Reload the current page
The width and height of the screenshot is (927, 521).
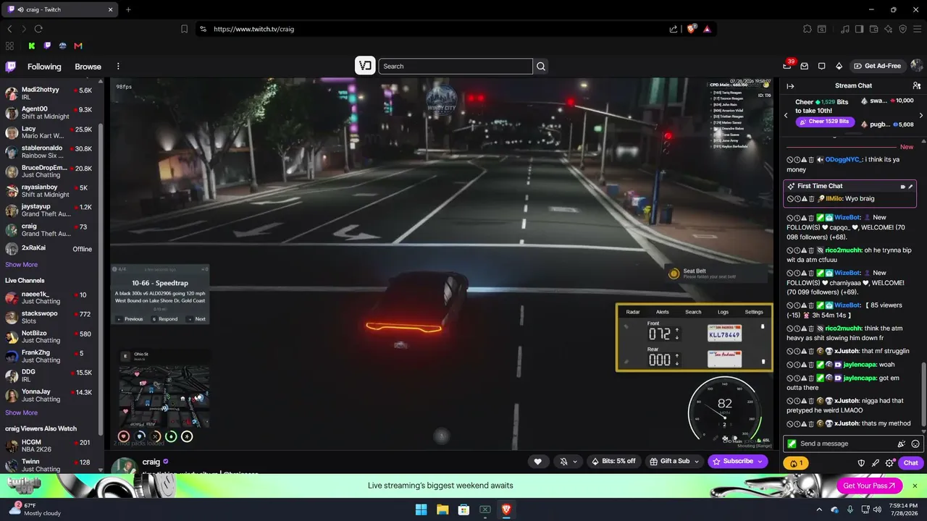pyautogui.click(x=38, y=29)
